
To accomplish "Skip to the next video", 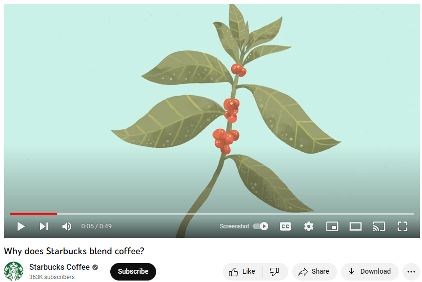I will pos(44,226).
